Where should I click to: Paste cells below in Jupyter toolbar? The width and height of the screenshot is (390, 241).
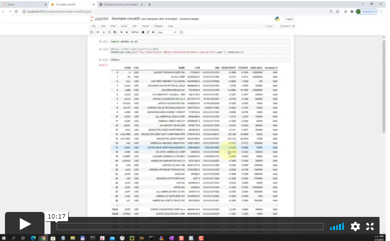point(115,32)
